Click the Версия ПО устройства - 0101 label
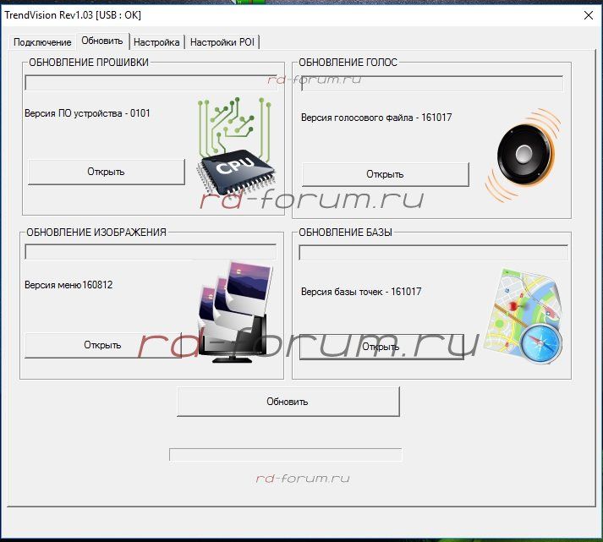The height and width of the screenshot is (542, 603). click(x=88, y=113)
